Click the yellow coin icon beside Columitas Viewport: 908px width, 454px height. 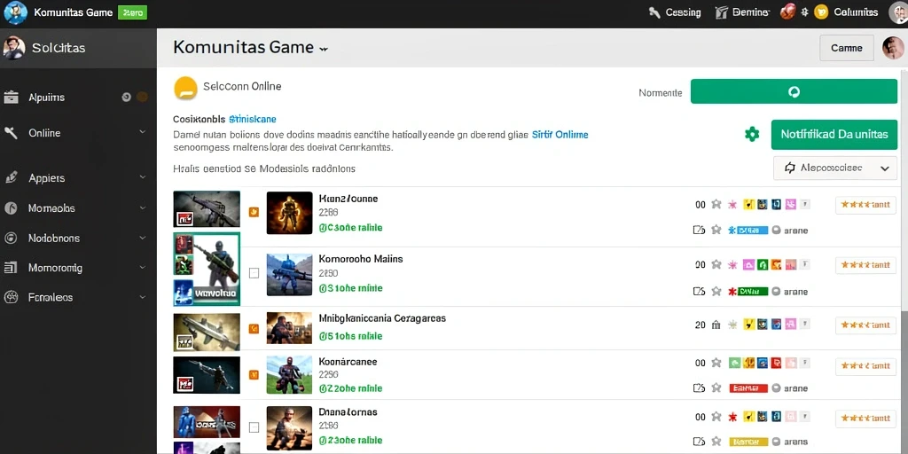click(820, 12)
